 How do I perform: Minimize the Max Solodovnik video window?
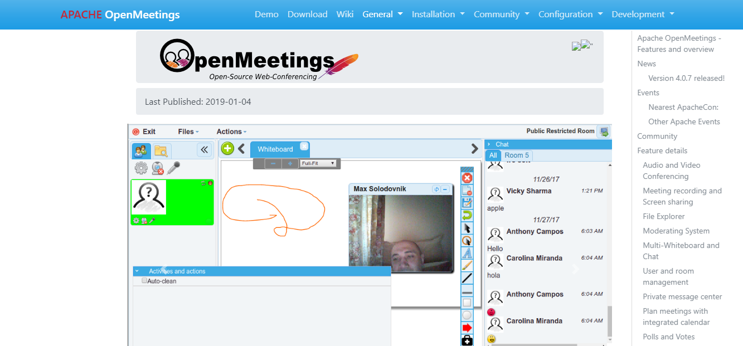click(x=445, y=189)
